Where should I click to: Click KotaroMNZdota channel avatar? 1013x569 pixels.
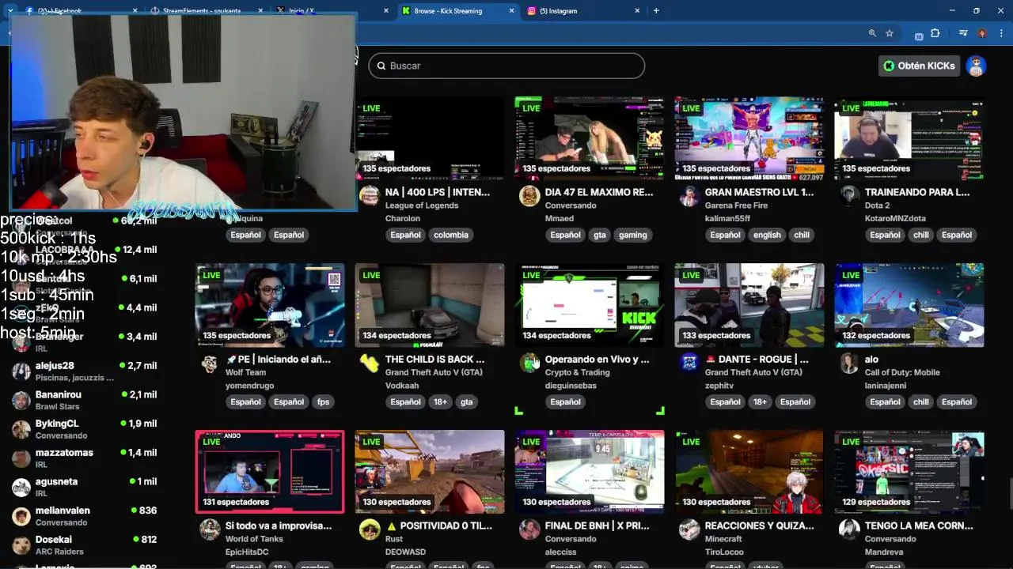pos(849,196)
